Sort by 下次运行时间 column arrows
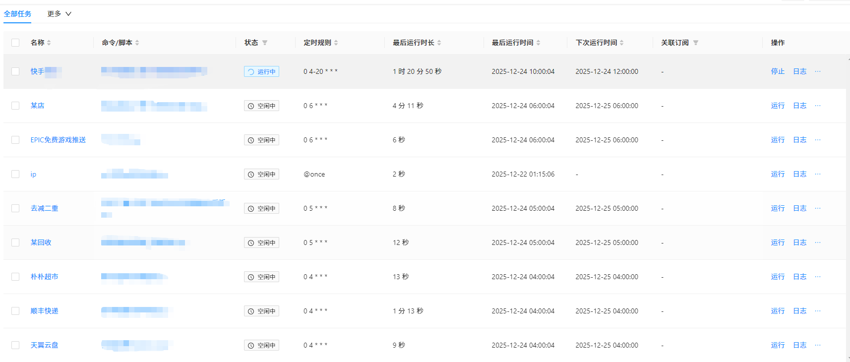The height and width of the screenshot is (362, 850). (x=621, y=43)
